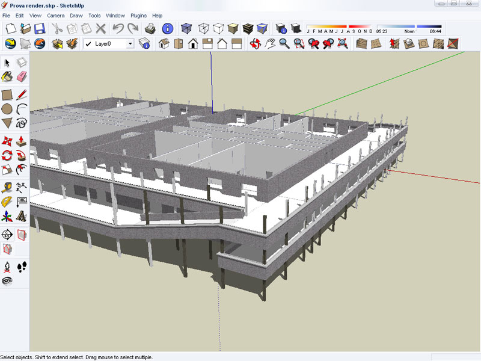The image size is (481, 361).
Task: Open the Plugins menu
Action: (x=138, y=15)
